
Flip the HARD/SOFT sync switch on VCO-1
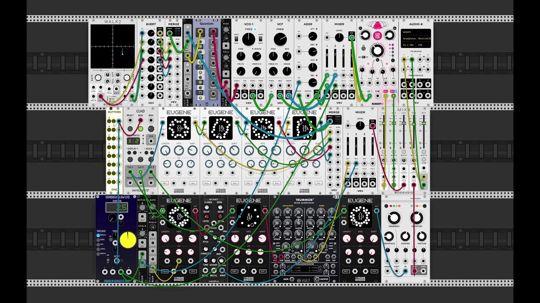point(261,38)
